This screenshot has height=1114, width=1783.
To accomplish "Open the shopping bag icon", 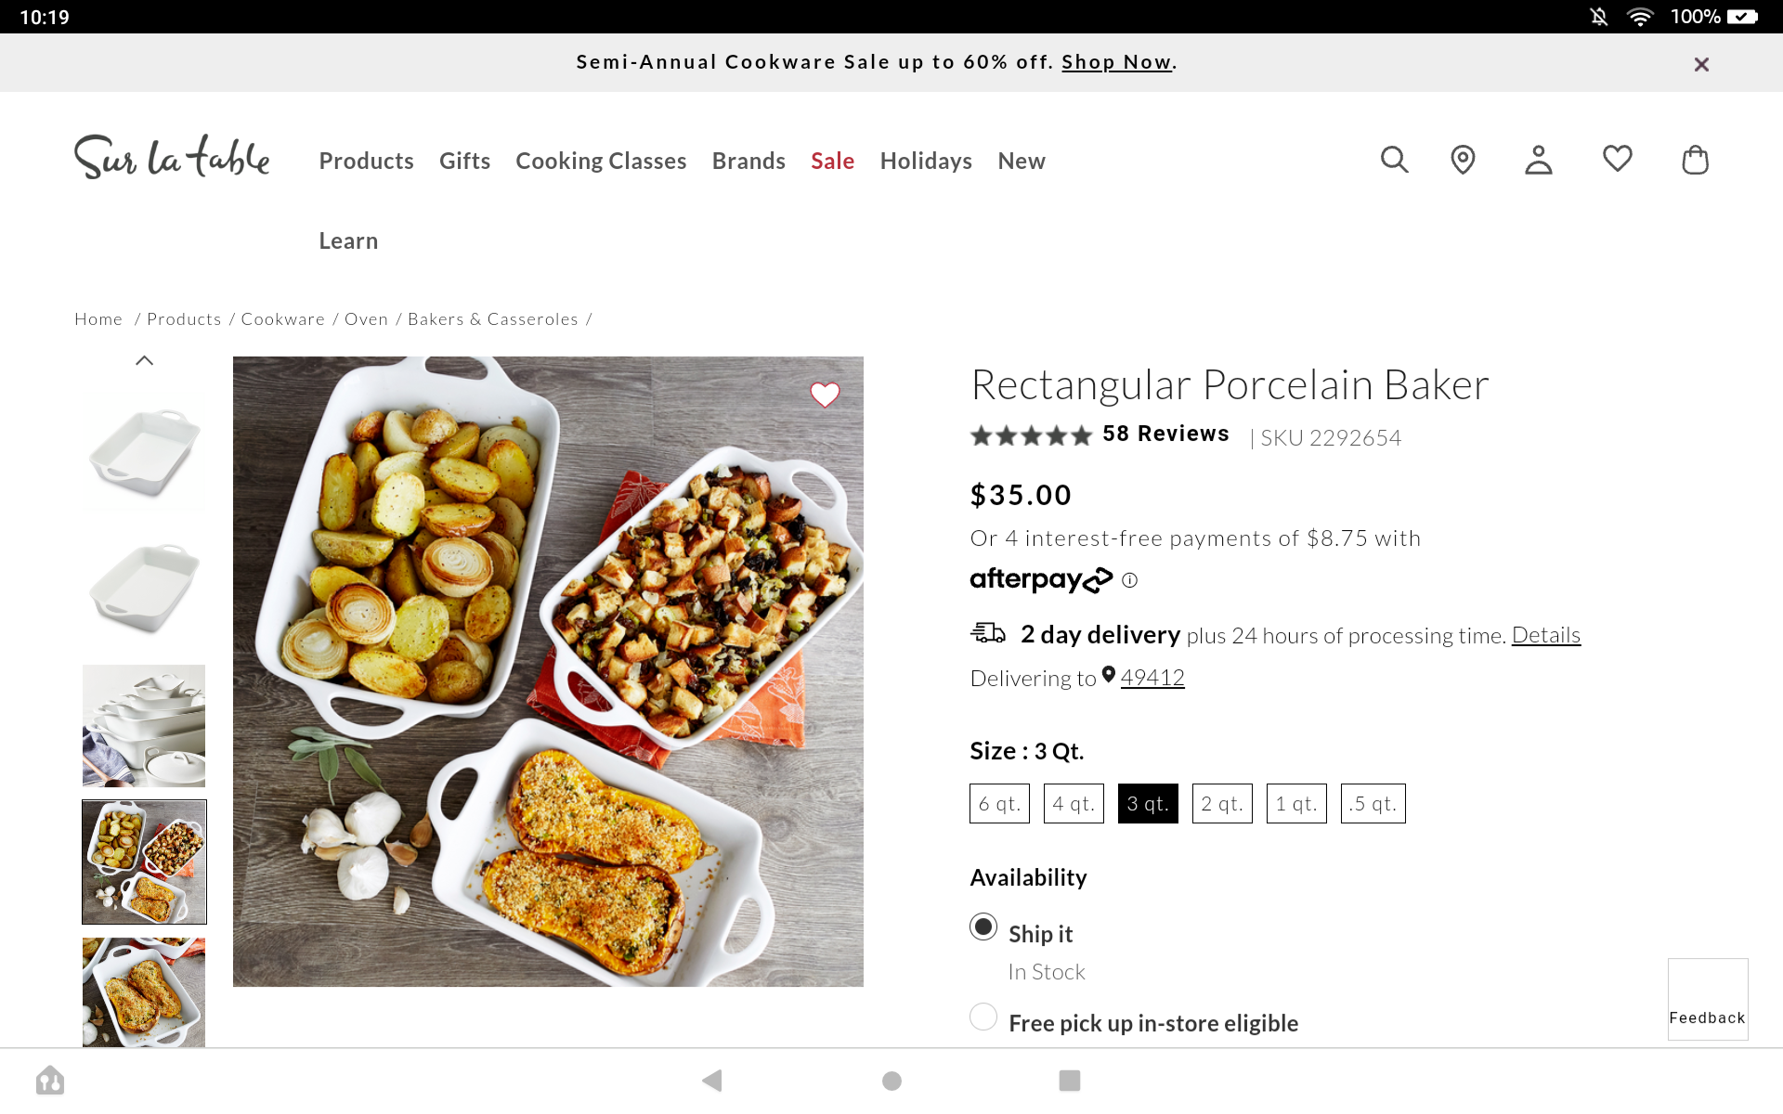I will pyautogui.click(x=1695, y=160).
